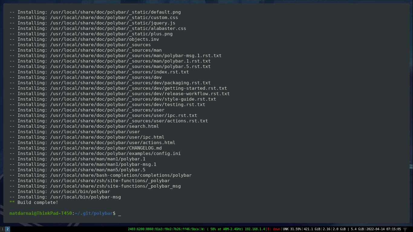The height and width of the screenshot is (232, 413).
Task: Switch to workspace 1 in the status bar
Action: (2, 229)
